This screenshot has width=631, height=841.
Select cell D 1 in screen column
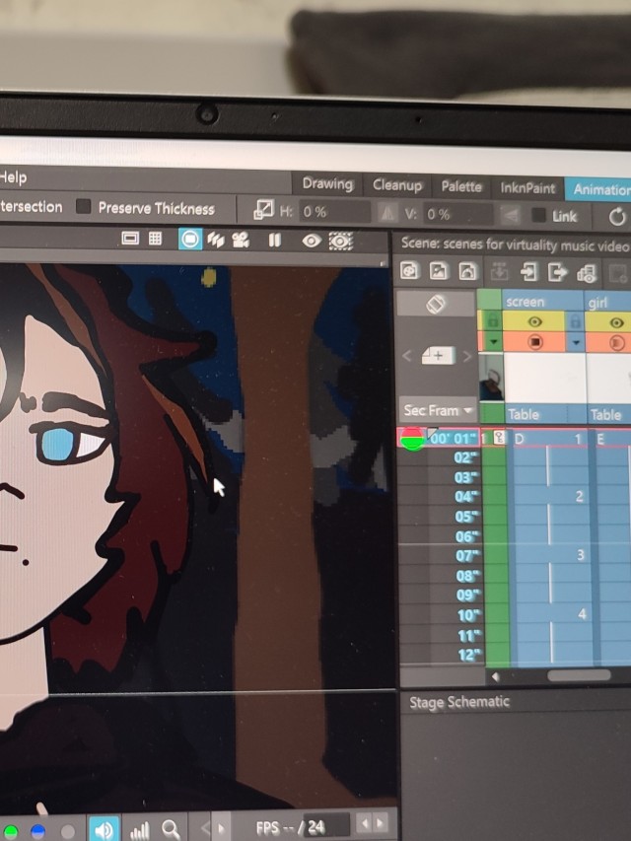(548, 440)
